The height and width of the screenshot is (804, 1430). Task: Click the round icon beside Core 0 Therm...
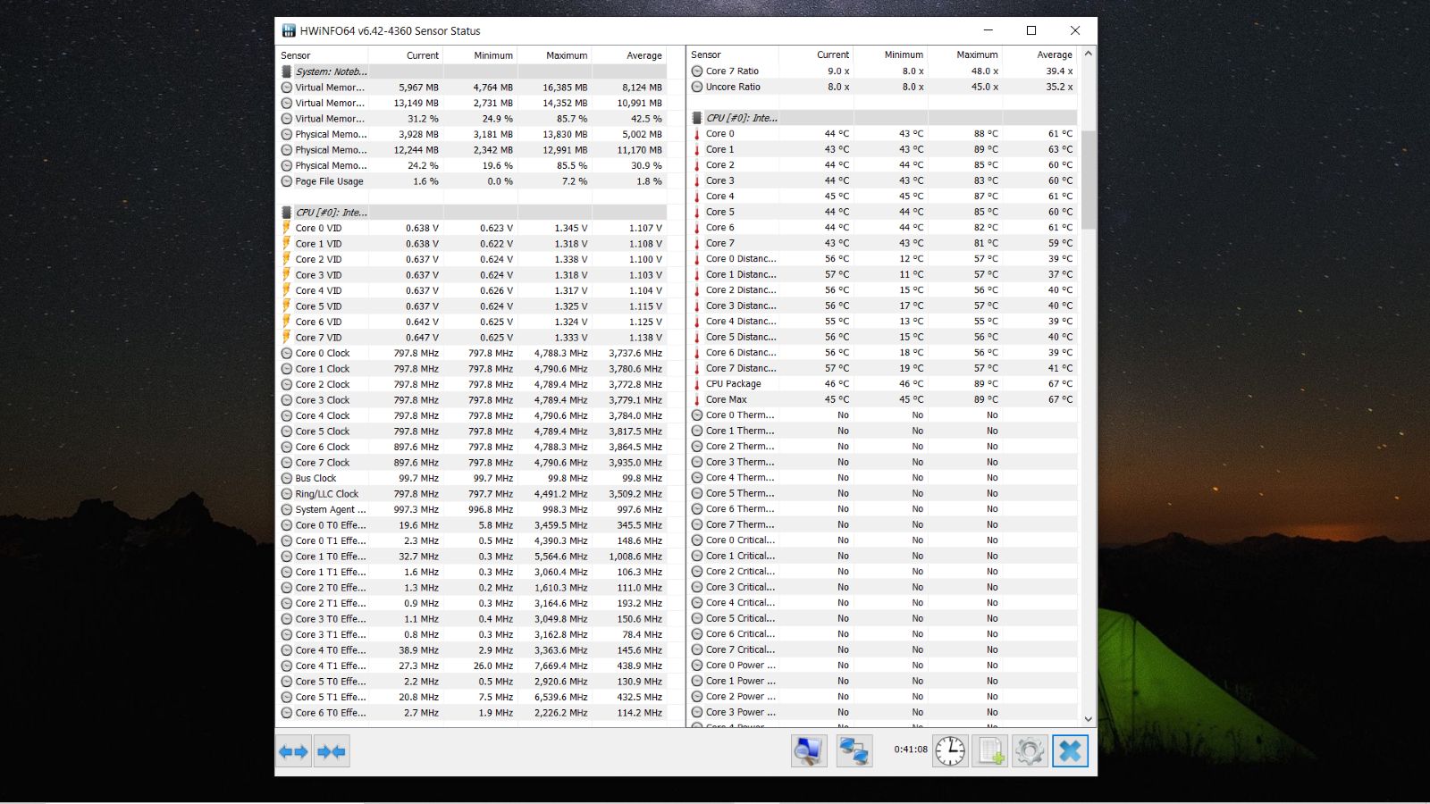pyautogui.click(x=697, y=415)
